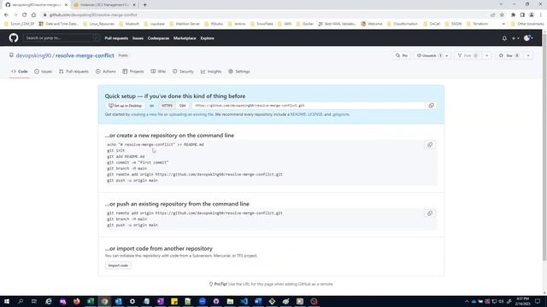This screenshot has height=307, width=547.
Task: Click the uploading an existing file link
Action: point(191,114)
